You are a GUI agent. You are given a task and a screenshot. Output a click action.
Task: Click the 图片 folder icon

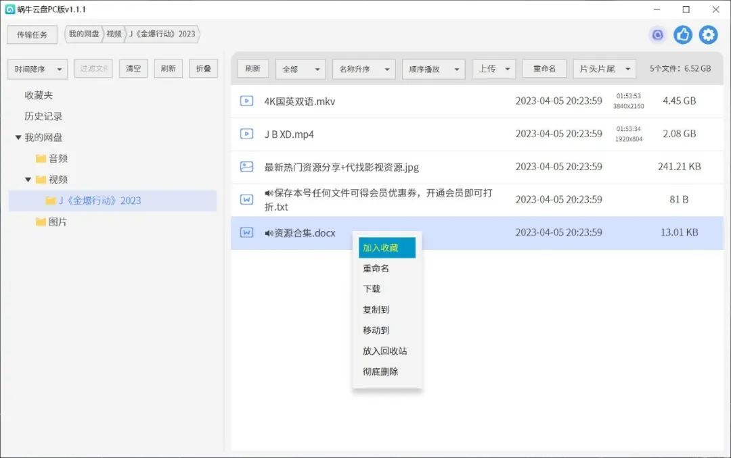click(x=41, y=222)
